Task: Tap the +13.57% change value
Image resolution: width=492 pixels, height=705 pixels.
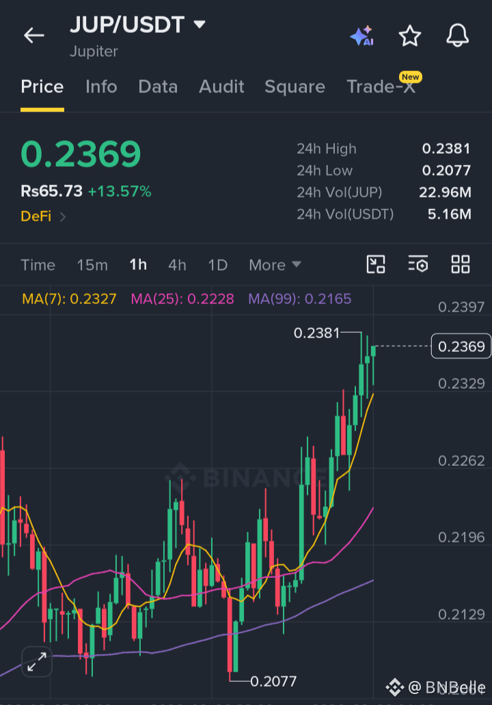Action: [120, 191]
